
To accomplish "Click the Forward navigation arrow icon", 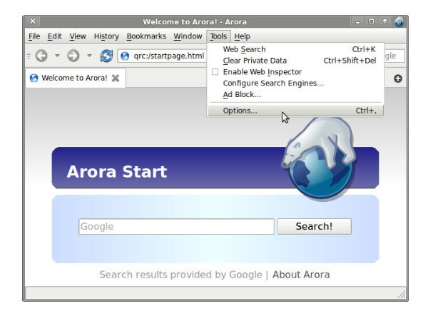I will point(73,56).
